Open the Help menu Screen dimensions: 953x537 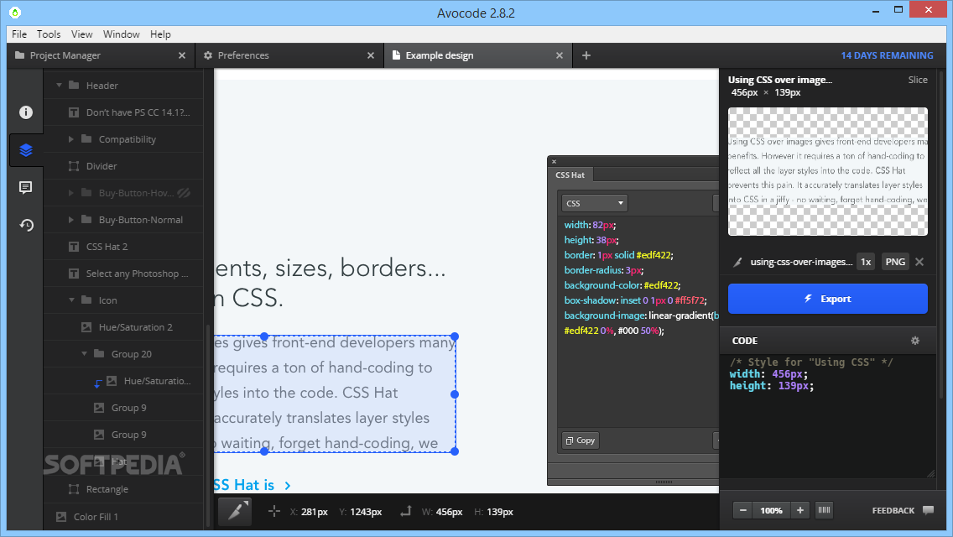coord(160,34)
